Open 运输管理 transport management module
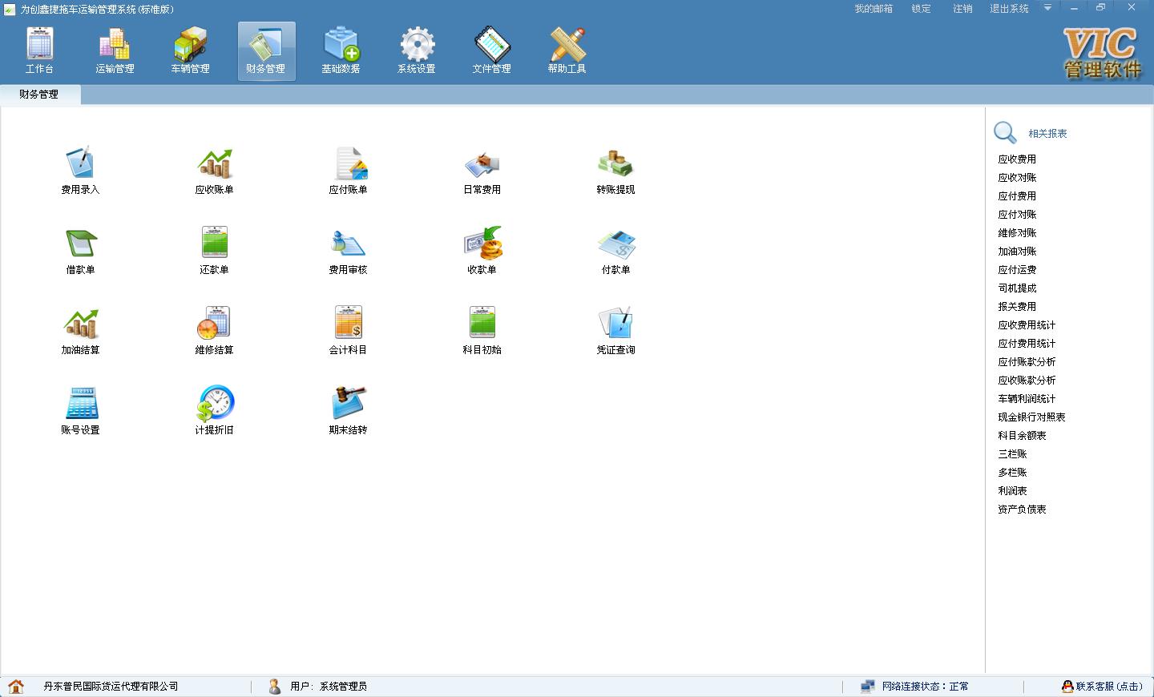 115,50
